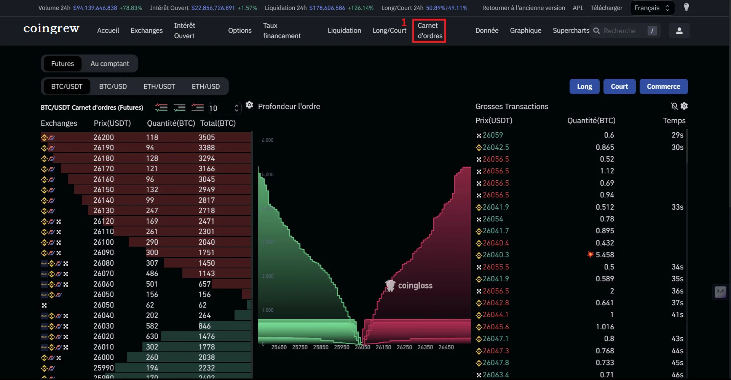Select the BTC/USD pair option
This screenshot has height=380, width=731.
113,87
